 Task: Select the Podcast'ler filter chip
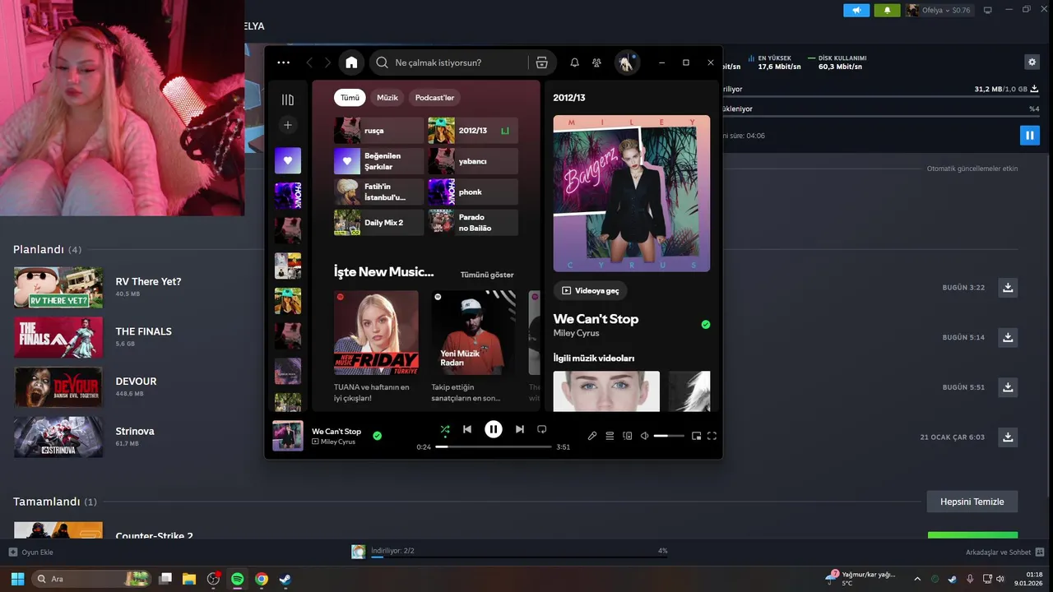(434, 98)
